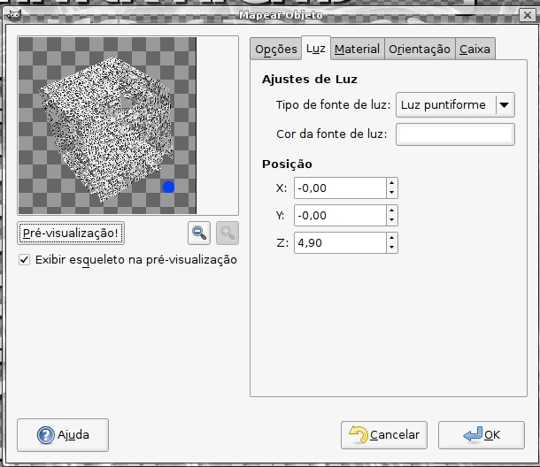The height and width of the screenshot is (467, 540).
Task: Confirm with the OK button
Action: coord(482,435)
